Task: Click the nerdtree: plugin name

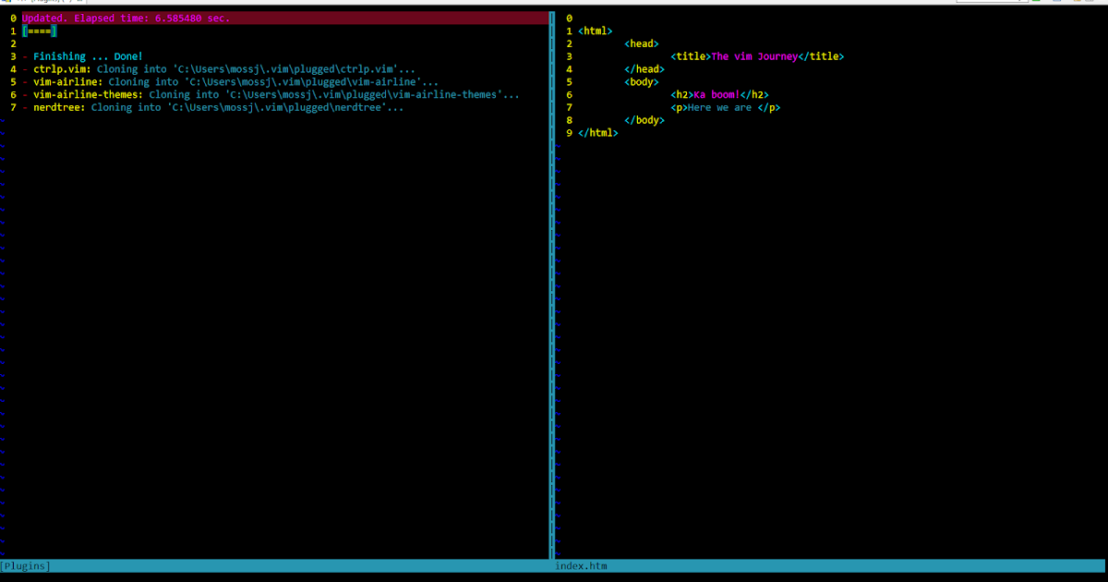Action: tap(59, 108)
